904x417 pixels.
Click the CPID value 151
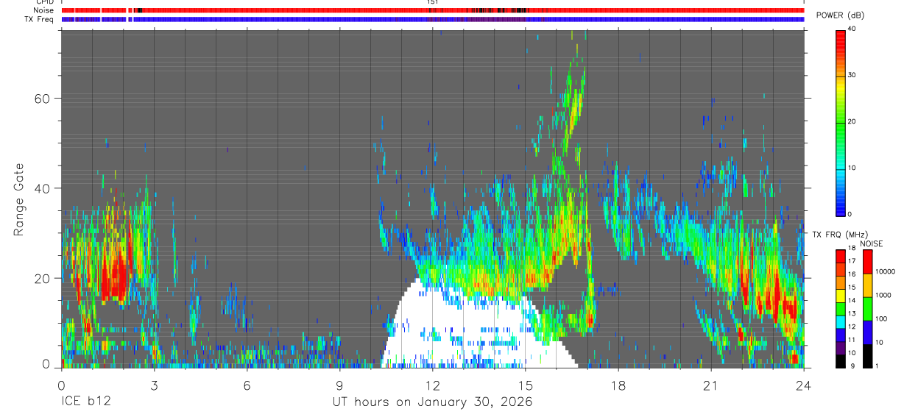click(432, 2)
